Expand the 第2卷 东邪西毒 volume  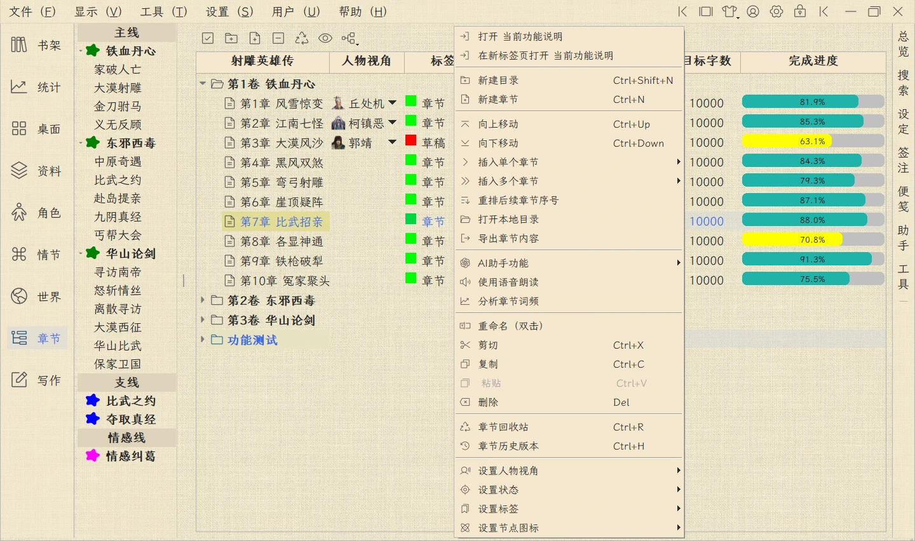coord(203,300)
